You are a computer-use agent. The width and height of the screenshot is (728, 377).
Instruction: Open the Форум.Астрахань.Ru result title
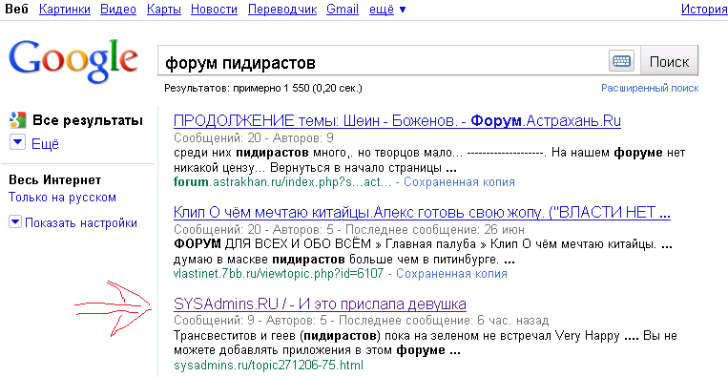pyautogui.click(x=398, y=121)
